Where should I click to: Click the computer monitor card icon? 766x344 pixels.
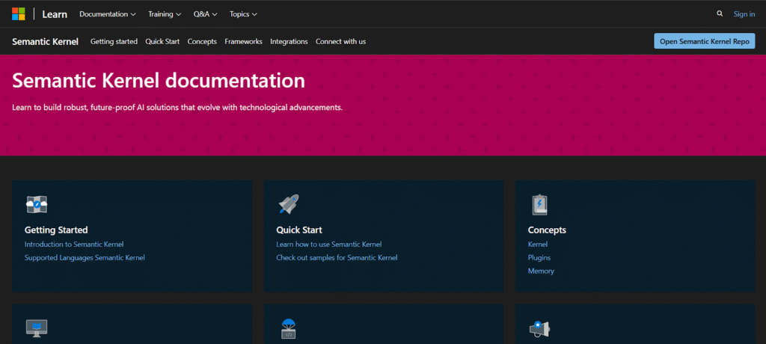37,328
